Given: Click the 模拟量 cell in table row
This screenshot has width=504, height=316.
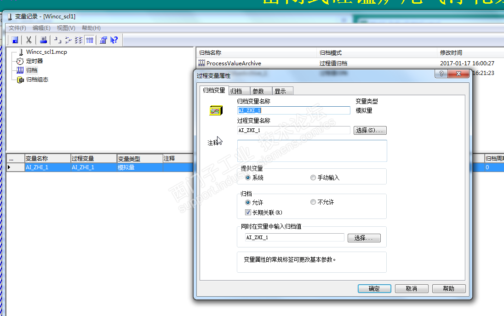Looking at the screenshot, I should coord(140,167).
